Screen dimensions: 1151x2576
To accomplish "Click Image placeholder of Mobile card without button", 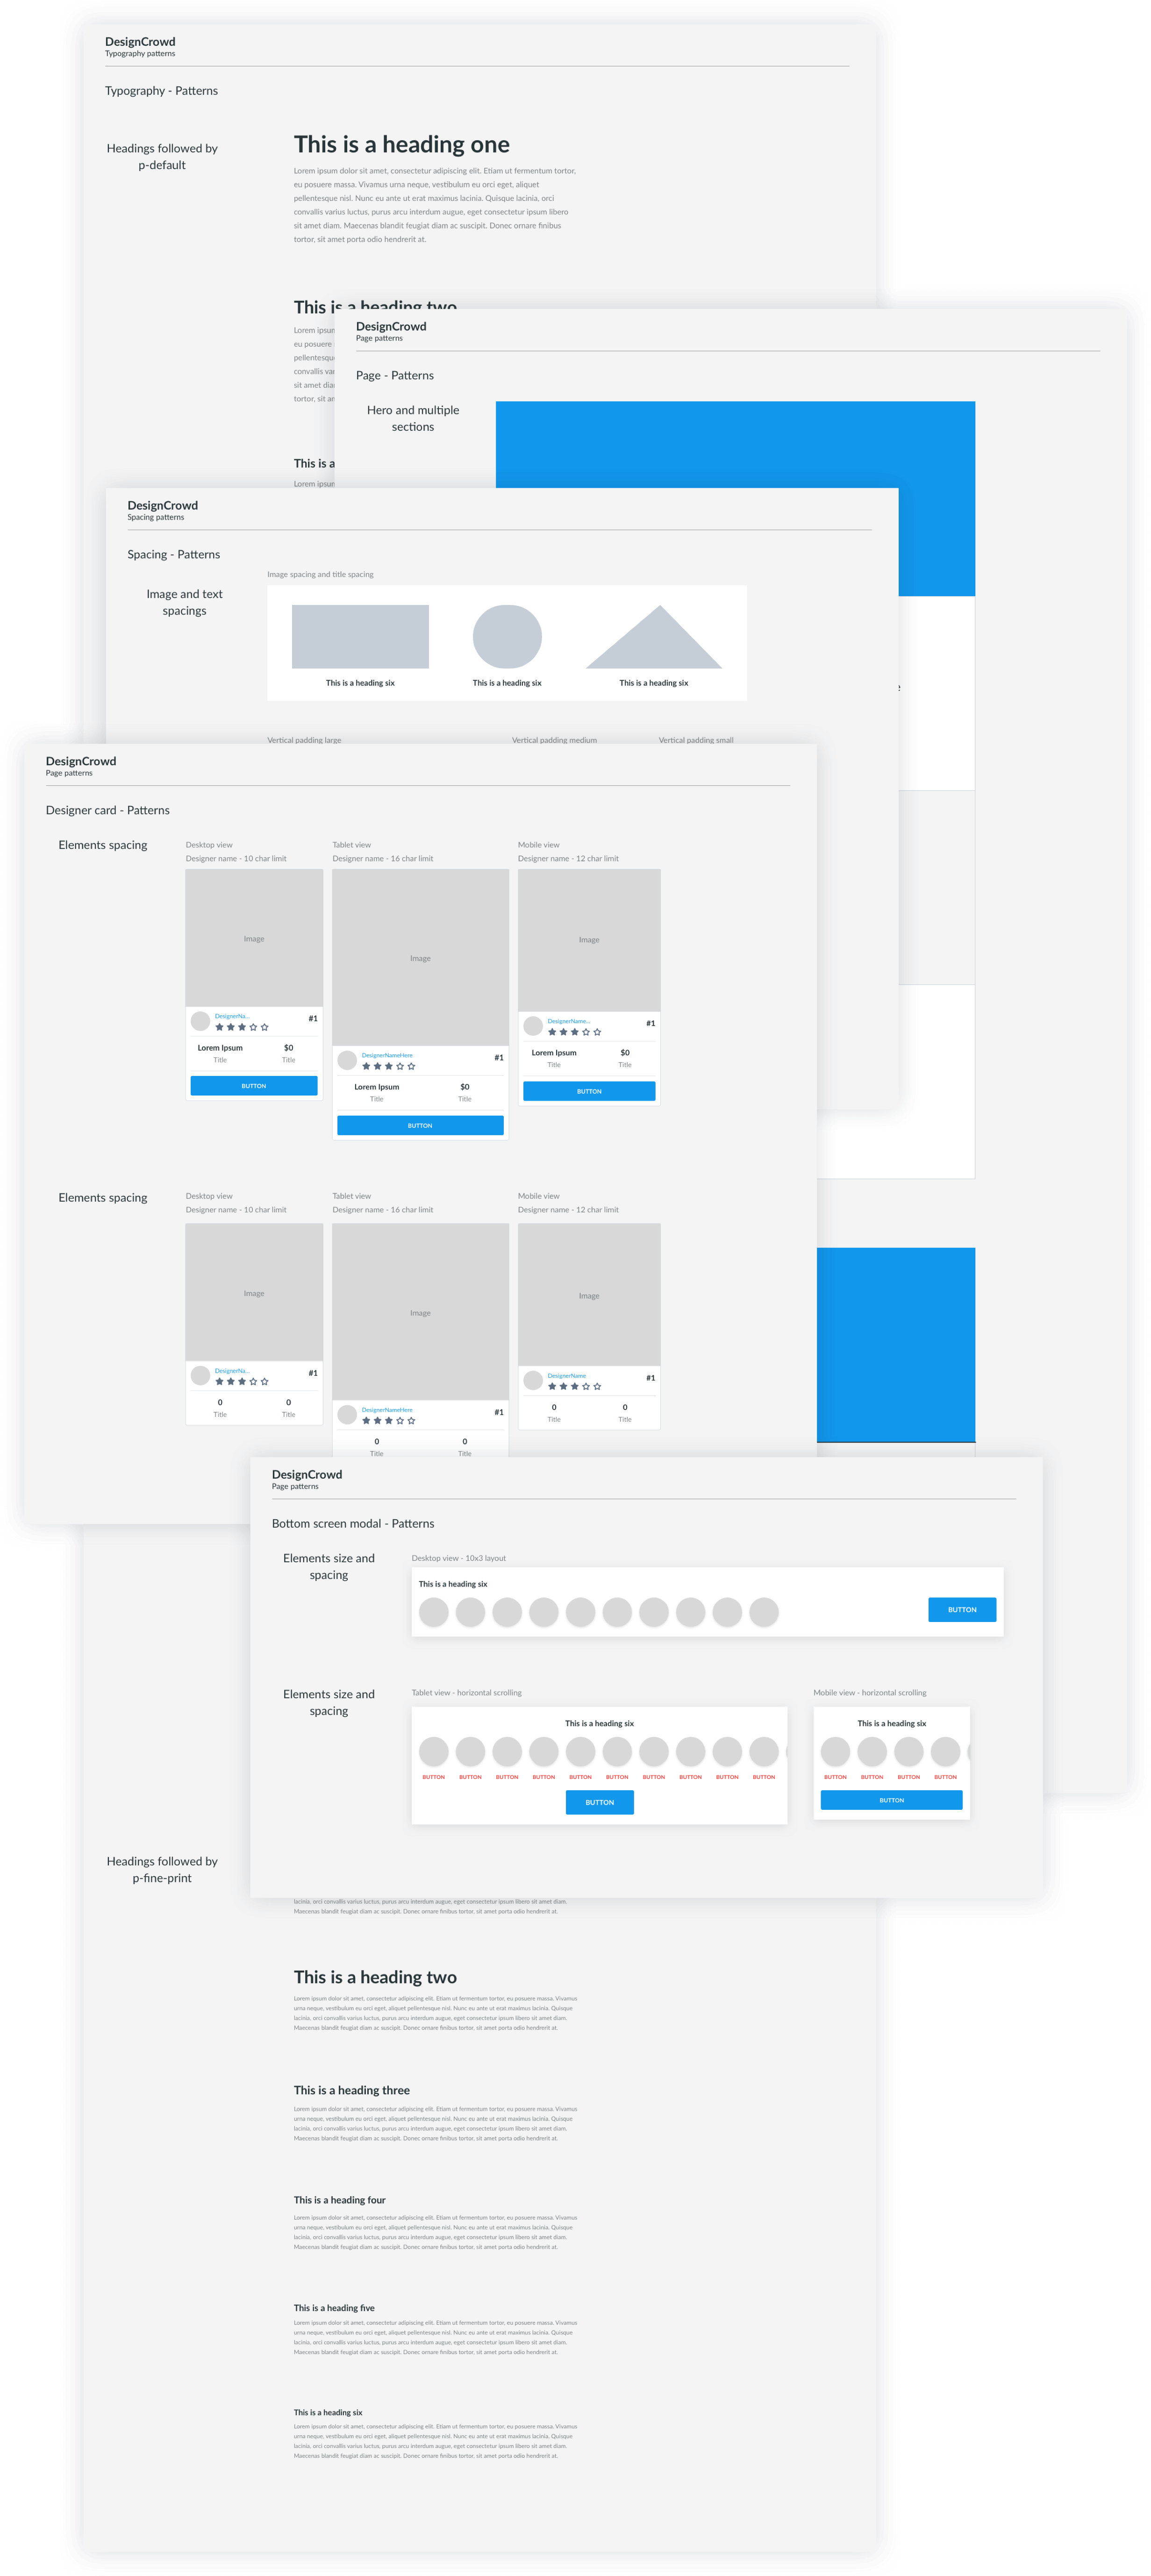I will pyautogui.click(x=589, y=1295).
